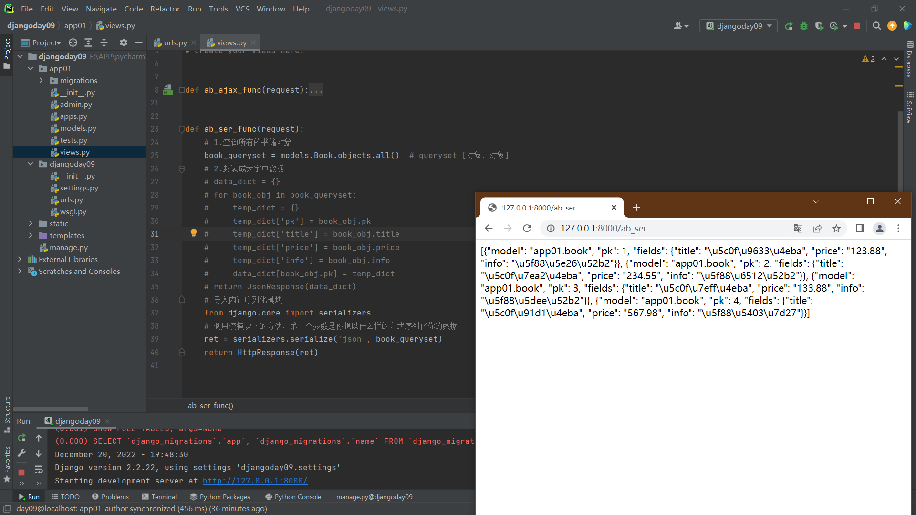Rerun djangoday09 in Run panel
The width and height of the screenshot is (916, 515).
coord(21,438)
